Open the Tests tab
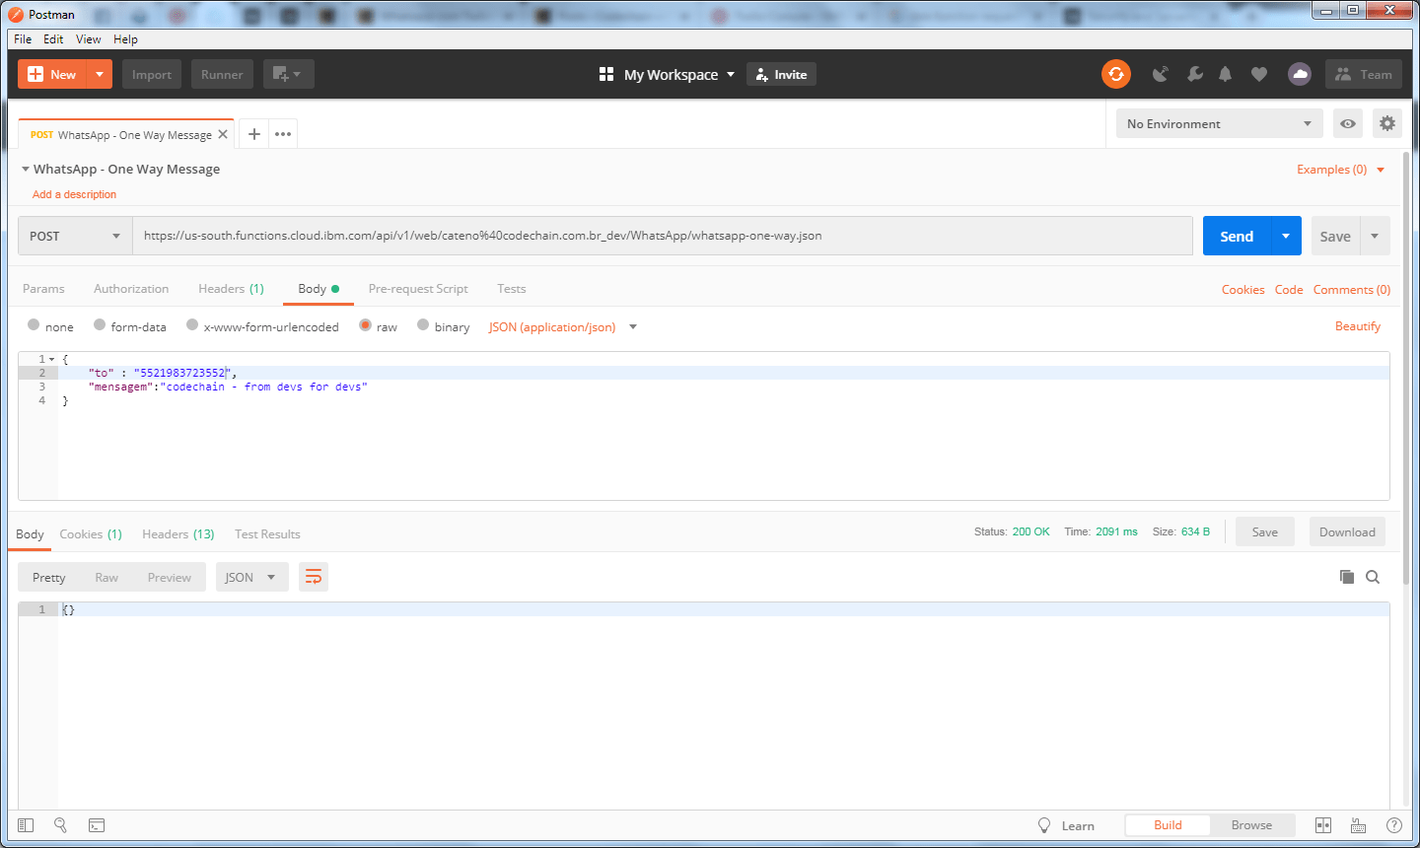The image size is (1420, 848). [x=511, y=289]
